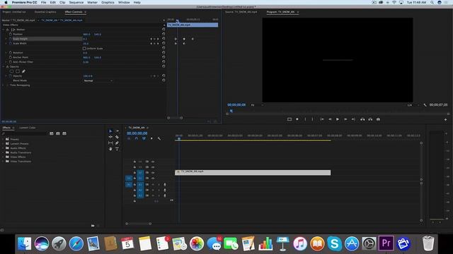Screen dimensions: 453x254
Task: Step forward one frame in Program monitor
Action: click(345, 119)
